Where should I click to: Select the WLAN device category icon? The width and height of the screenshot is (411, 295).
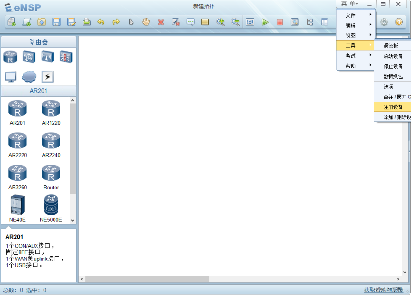47,57
